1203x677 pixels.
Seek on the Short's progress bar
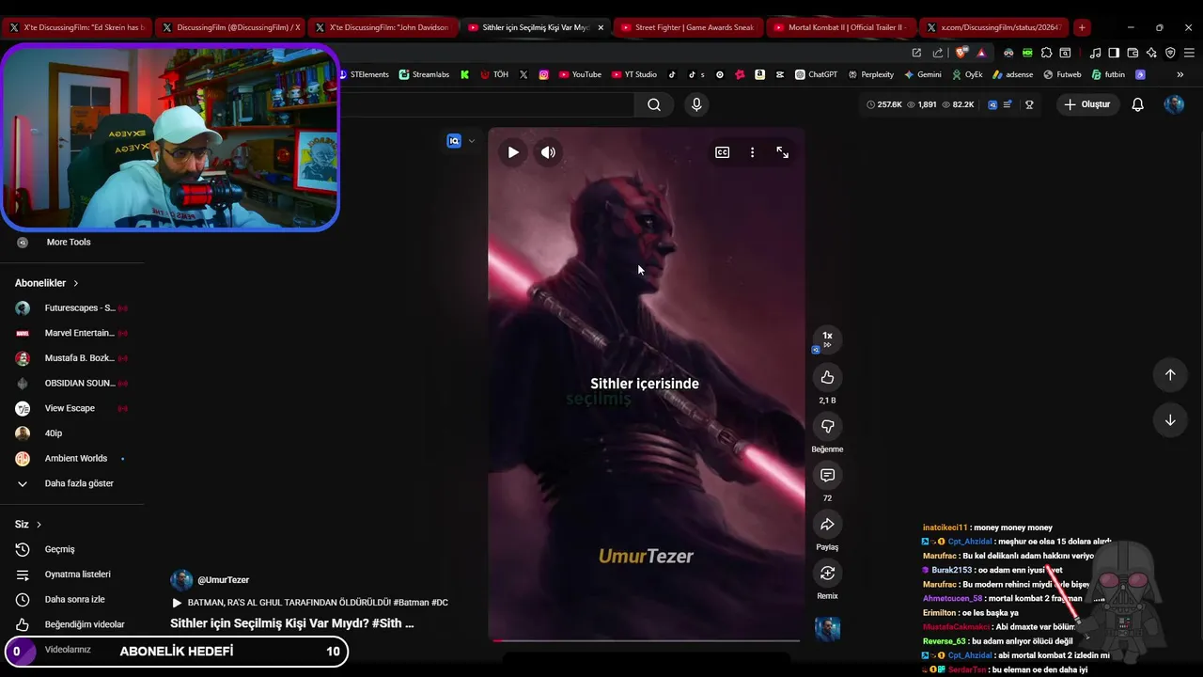[646, 641]
